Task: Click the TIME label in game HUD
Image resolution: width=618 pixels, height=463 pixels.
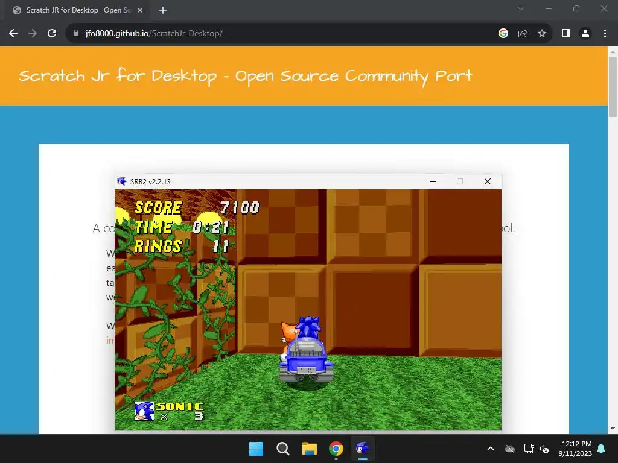Action: (154, 227)
